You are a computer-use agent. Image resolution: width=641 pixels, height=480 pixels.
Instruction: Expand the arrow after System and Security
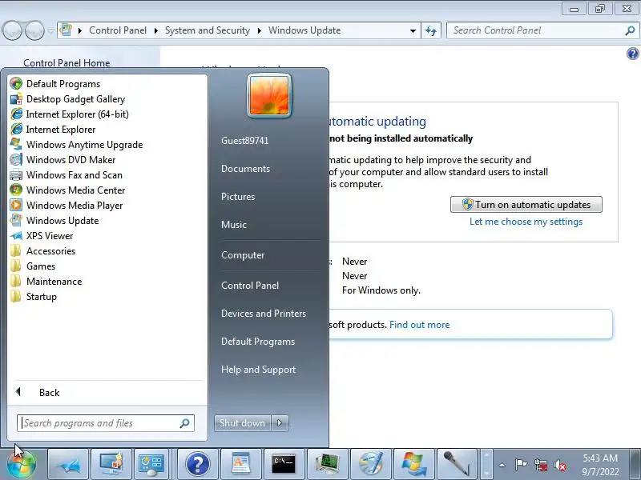(259, 30)
